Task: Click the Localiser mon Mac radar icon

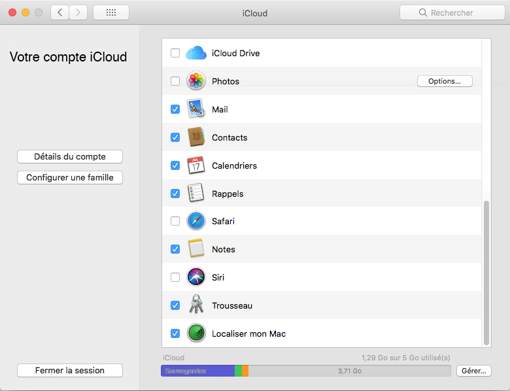Action: coord(196,333)
